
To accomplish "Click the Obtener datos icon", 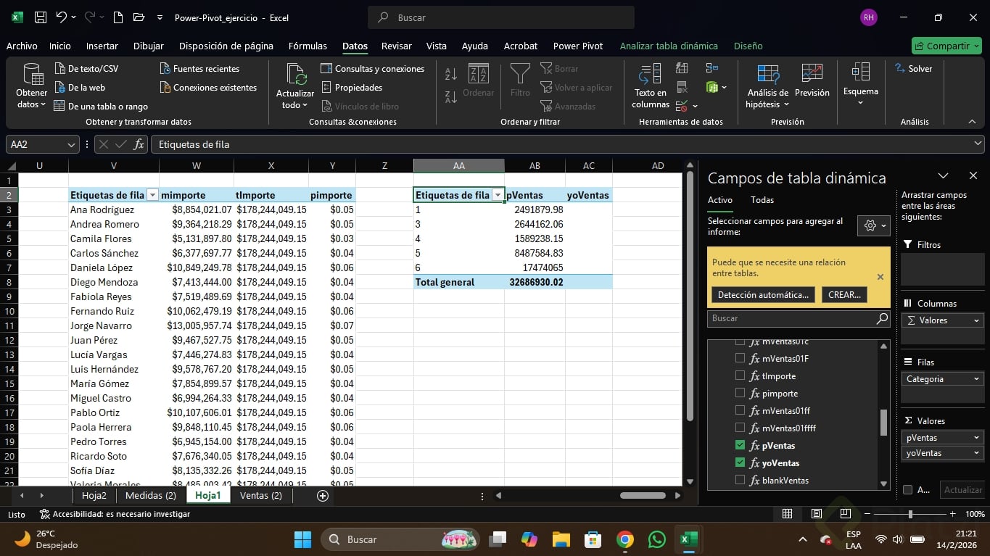I will point(32,75).
